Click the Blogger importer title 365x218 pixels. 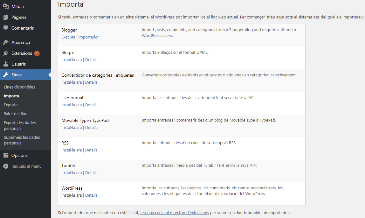69,30
